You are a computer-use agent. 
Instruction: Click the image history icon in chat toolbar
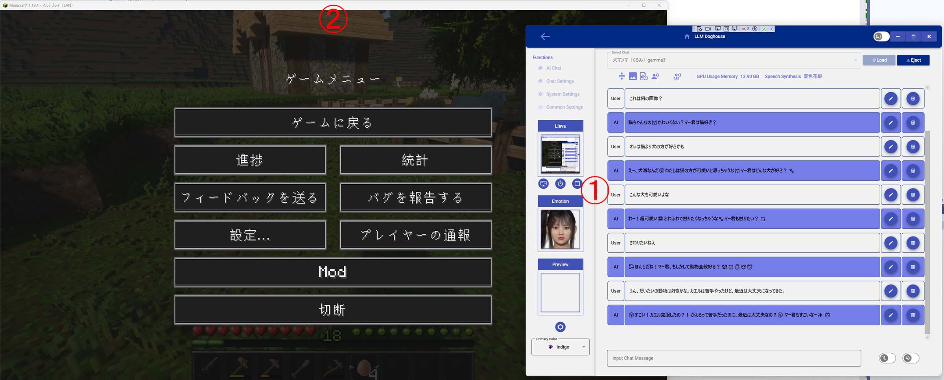(644, 76)
